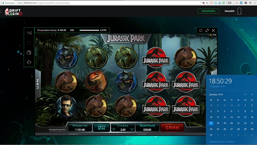257x145 pixels.
Task: Select December 17 in calendar
Action: tap(211, 123)
